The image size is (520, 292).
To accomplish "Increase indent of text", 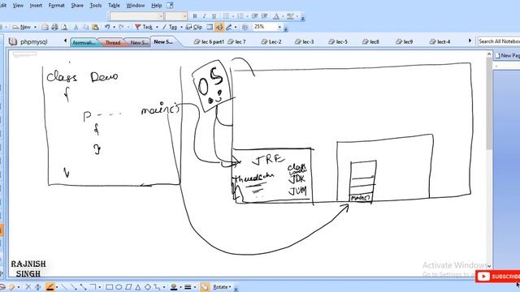I will click(x=265, y=16).
